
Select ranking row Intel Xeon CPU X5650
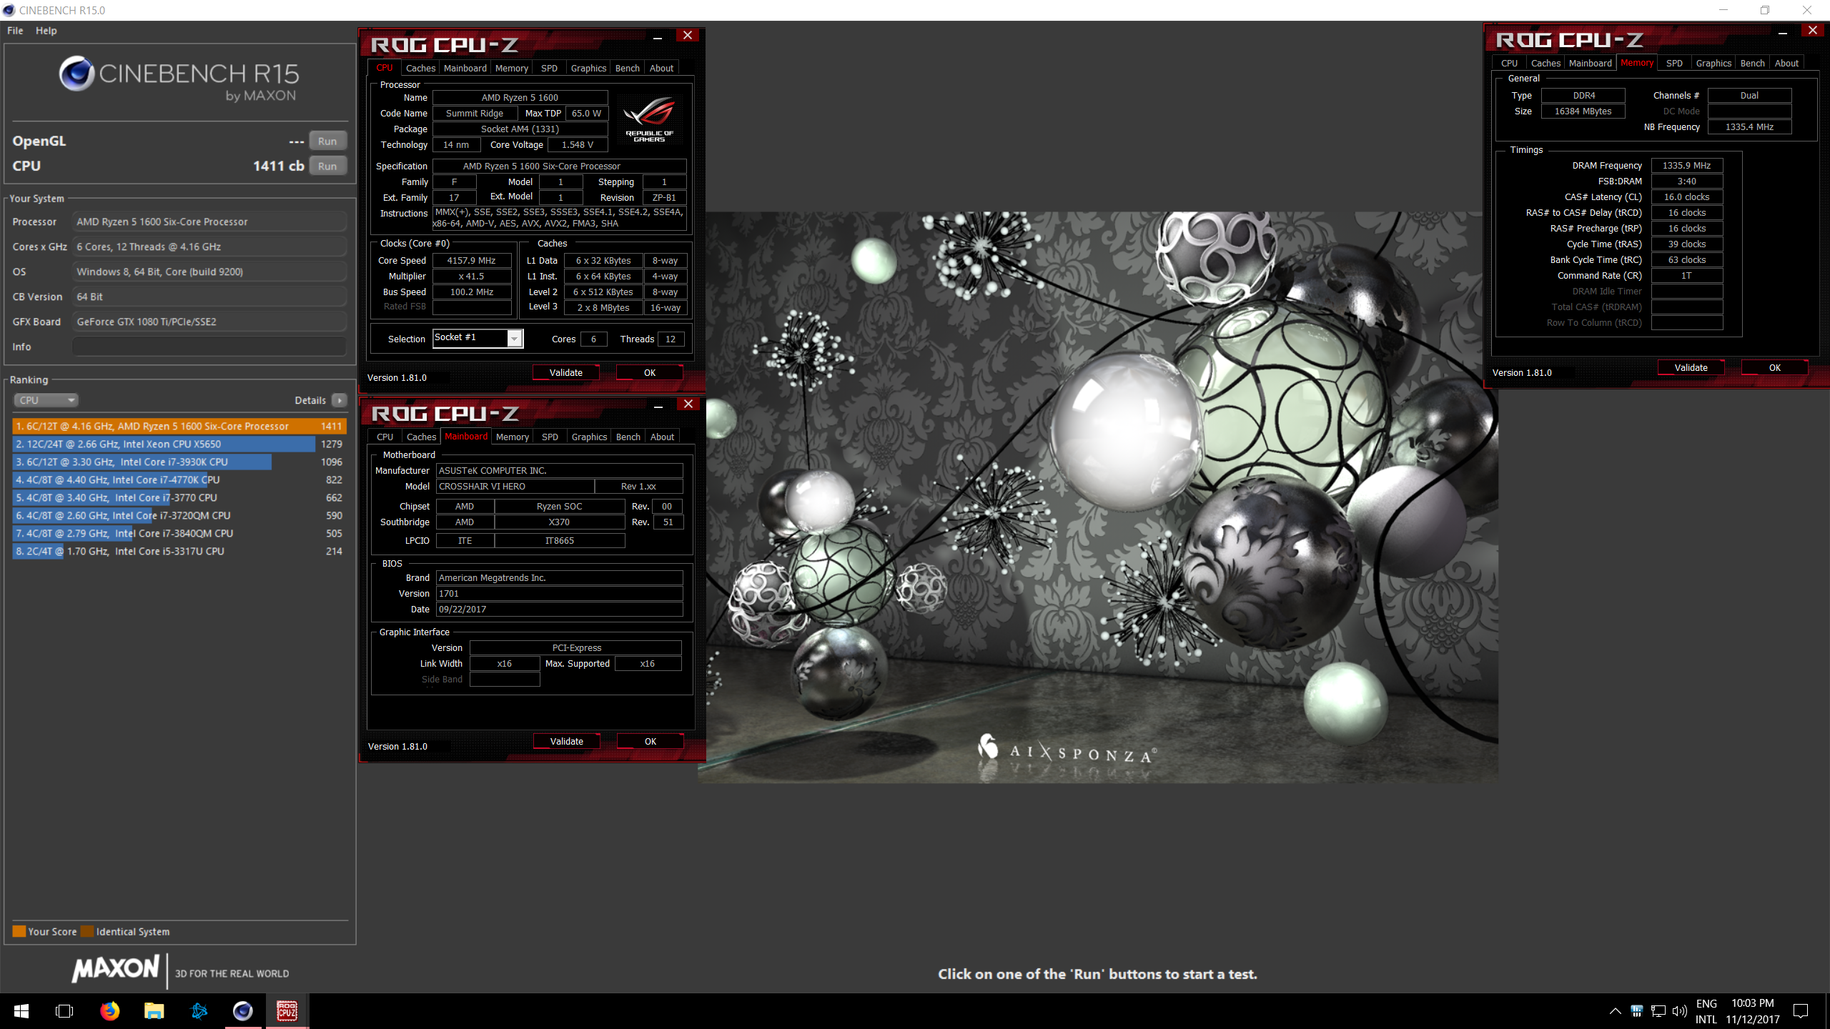179,444
